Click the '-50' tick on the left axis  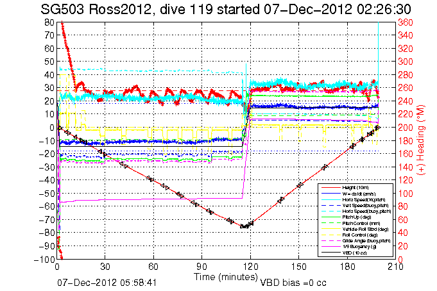(46, 194)
